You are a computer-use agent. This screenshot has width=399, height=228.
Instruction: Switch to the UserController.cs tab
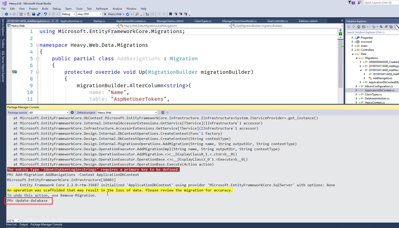coord(278,21)
